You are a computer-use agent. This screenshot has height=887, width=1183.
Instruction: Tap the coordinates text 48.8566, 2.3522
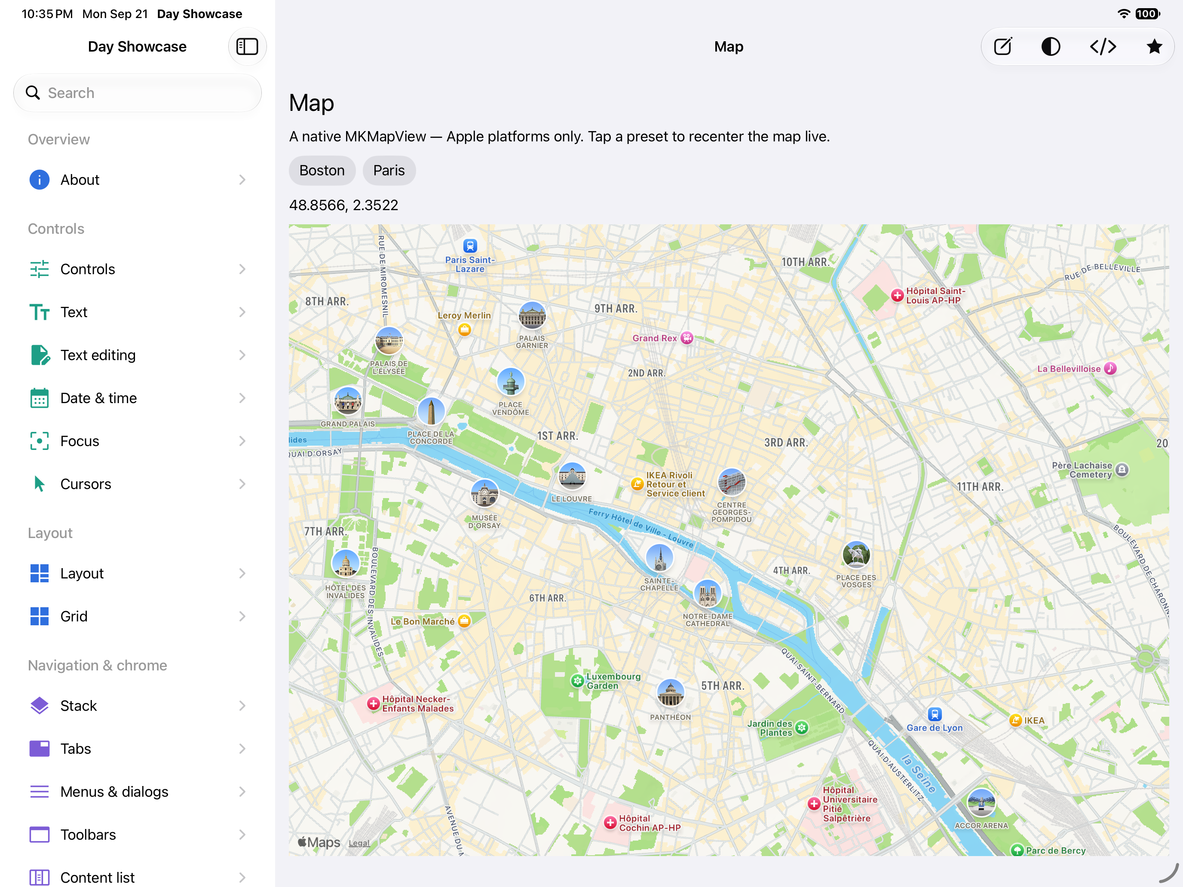click(x=344, y=205)
